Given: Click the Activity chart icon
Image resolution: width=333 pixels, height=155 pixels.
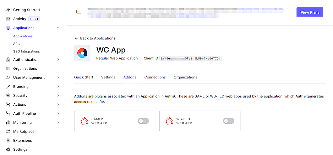Looking at the screenshot, I should pos(8,19).
